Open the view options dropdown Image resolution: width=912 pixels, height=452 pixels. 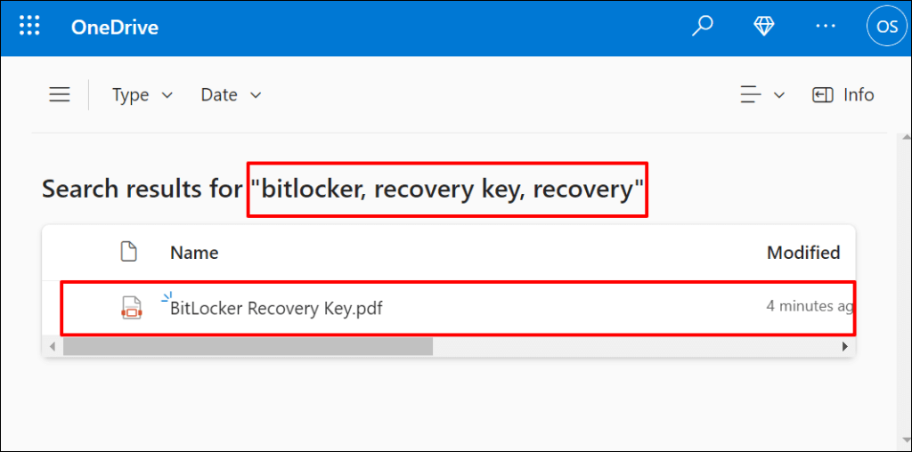[763, 95]
